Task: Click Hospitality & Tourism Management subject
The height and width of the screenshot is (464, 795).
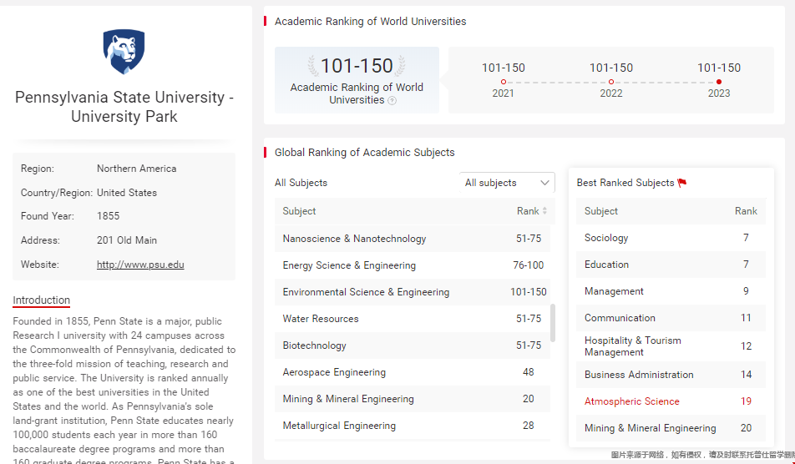Action: point(633,346)
